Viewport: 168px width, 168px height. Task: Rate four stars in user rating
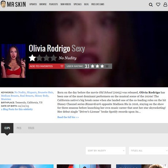pyautogui.click(x=107, y=66)
